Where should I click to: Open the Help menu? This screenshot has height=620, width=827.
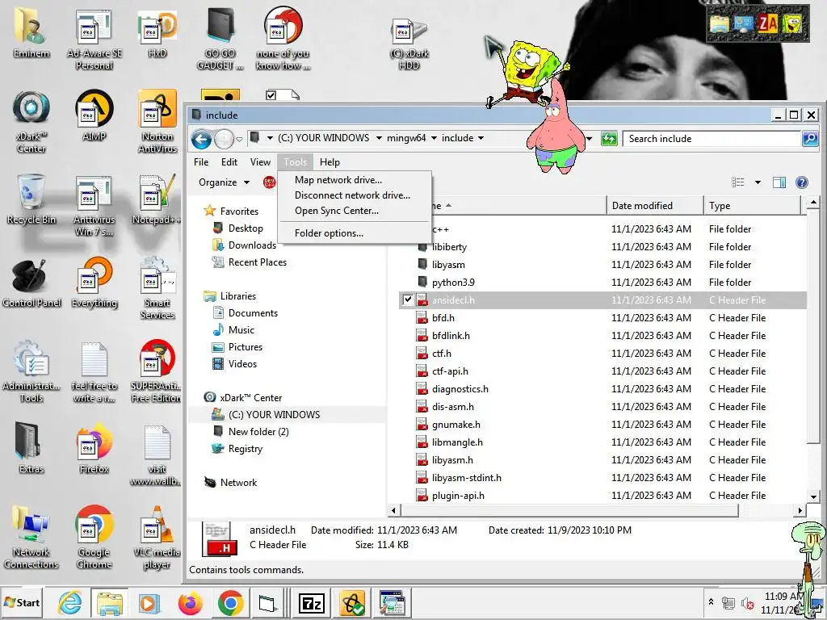click(330, 162)
